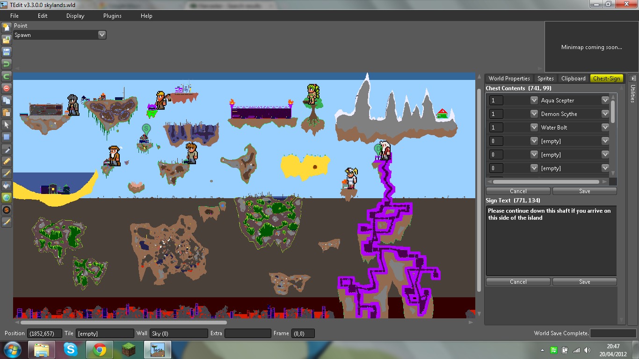Expand the Utilities side panel arrow
Image resolution: width=639 pixels, height=359 pixels.
pos(632,79)
